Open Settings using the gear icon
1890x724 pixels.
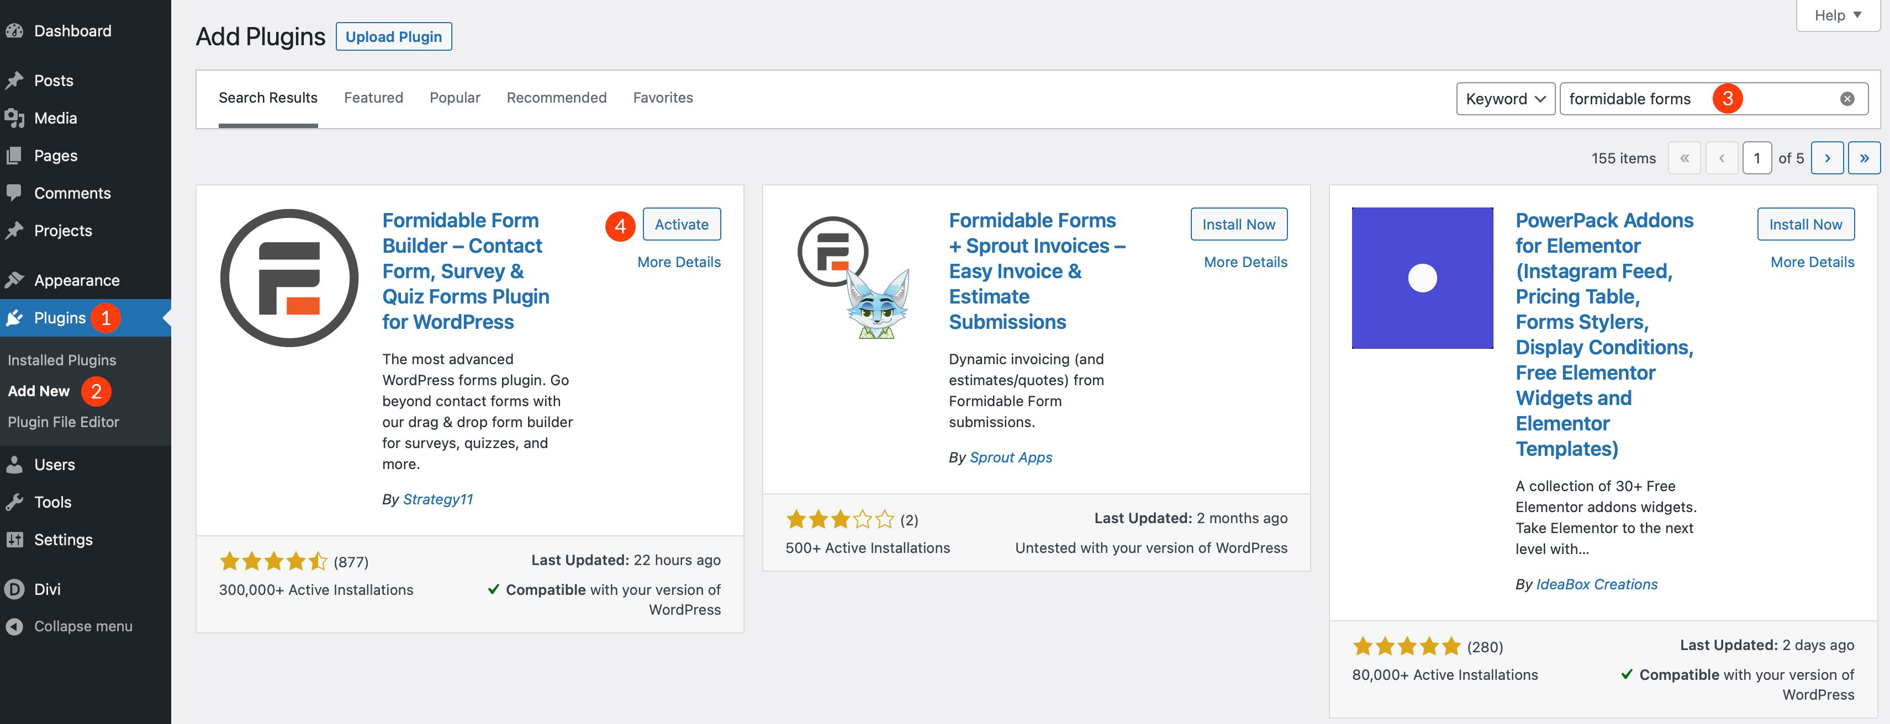(x=16, y=539)
